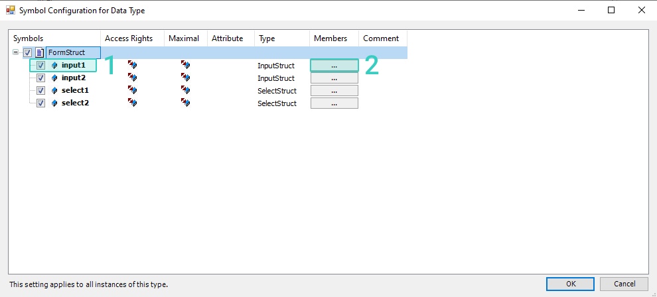Viewport: 657px width, 297px height.
Task: Uncheck the input1 checkbox
Action: pyautogui.click(x=40, y=66)
